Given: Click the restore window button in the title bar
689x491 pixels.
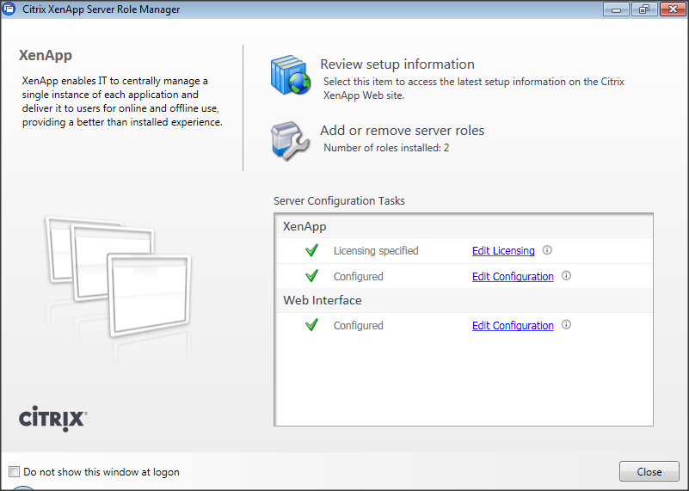Looking at the screenshot, I should point(642,9).
